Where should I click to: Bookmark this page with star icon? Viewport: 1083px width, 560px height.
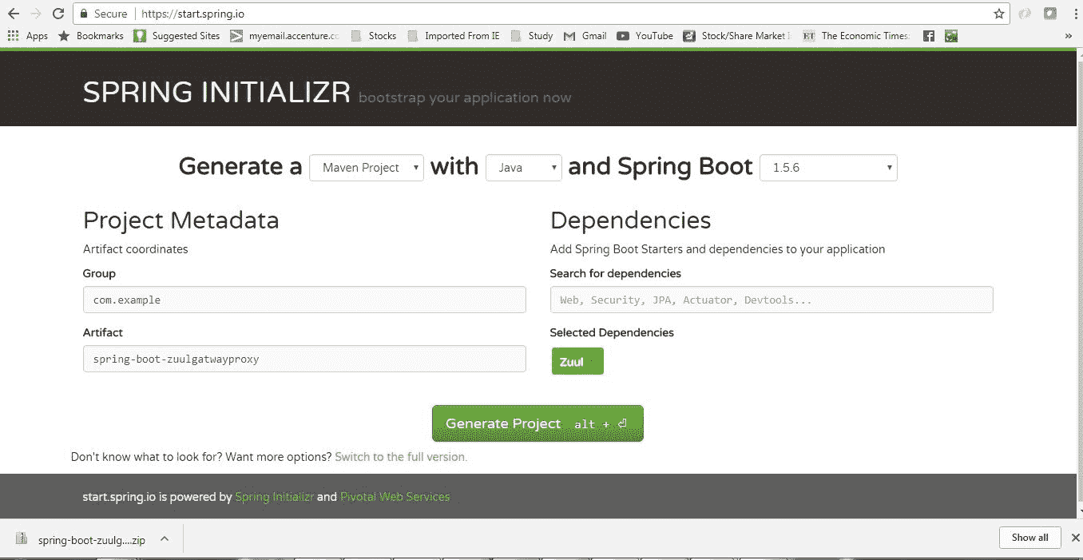coord(999,14)
